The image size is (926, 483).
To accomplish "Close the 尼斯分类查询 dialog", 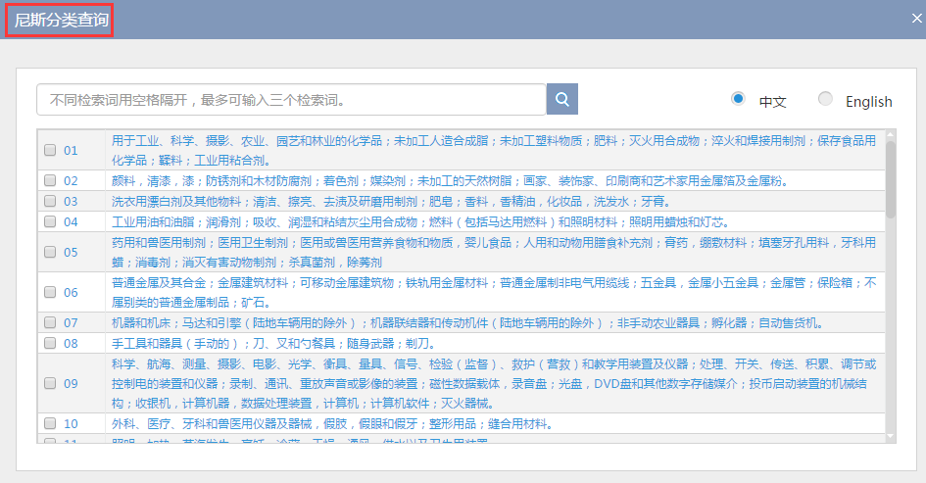I will pyautogui.click(x=917, y=17).
